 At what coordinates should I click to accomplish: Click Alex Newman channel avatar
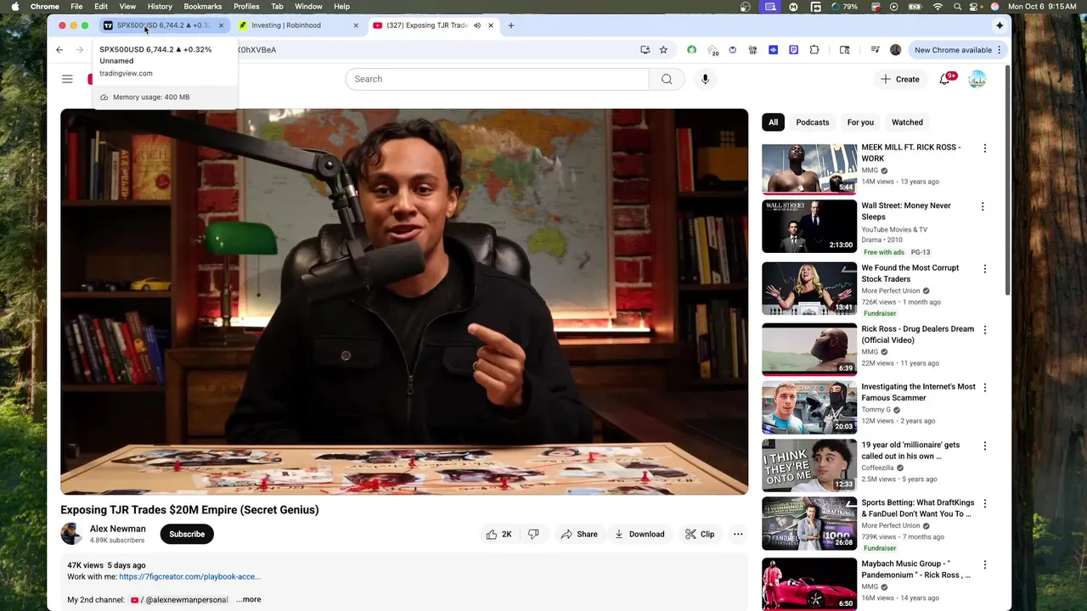pyautogui.click(x=71, y=534)
